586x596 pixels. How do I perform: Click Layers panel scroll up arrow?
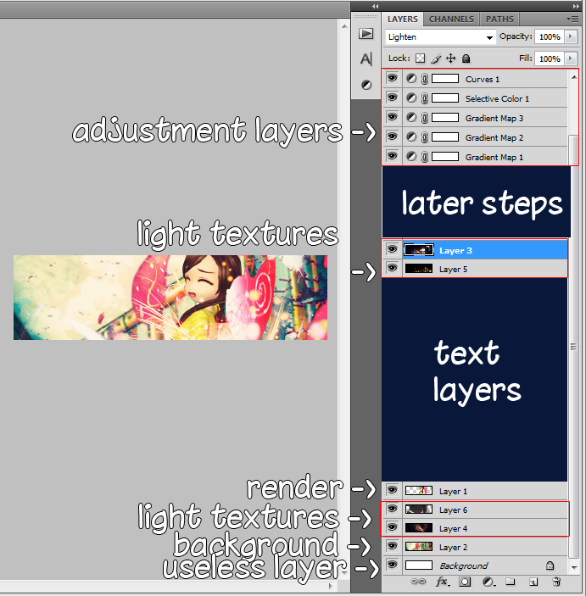(574, 77)
